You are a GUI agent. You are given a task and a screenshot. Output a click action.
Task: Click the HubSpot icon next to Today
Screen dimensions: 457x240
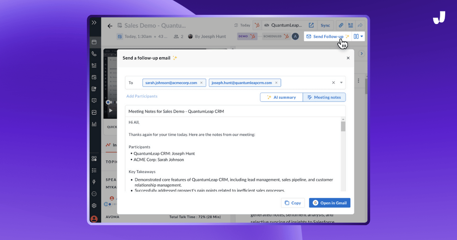[258, 25]
